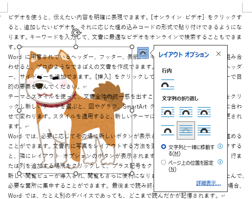Select ページ上の位置を固定(N) radio option
Image resolution: width=252 pixels, height=199 pixels.
(x=164, y=162)
